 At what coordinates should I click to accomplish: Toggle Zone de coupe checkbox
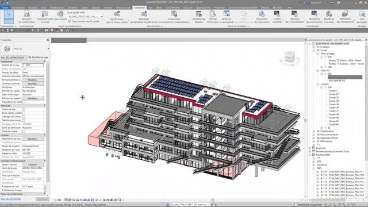coord(24,132)
